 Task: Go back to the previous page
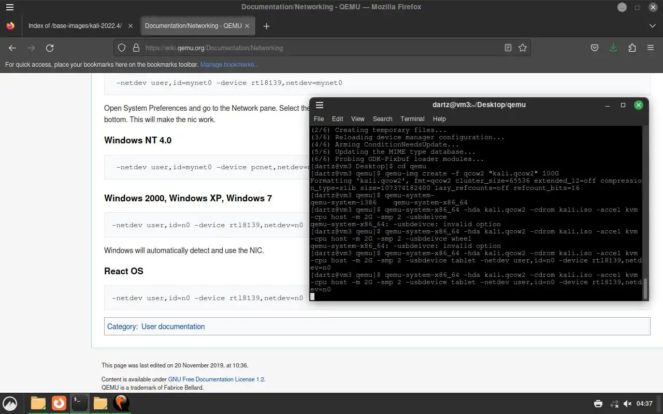click(x=12, y=48)
